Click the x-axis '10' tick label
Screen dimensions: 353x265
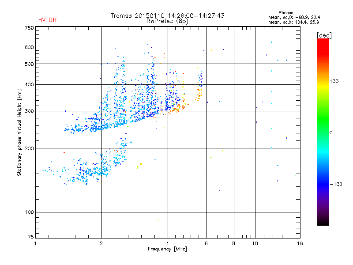pyautogui.click(x=255, y=243)
